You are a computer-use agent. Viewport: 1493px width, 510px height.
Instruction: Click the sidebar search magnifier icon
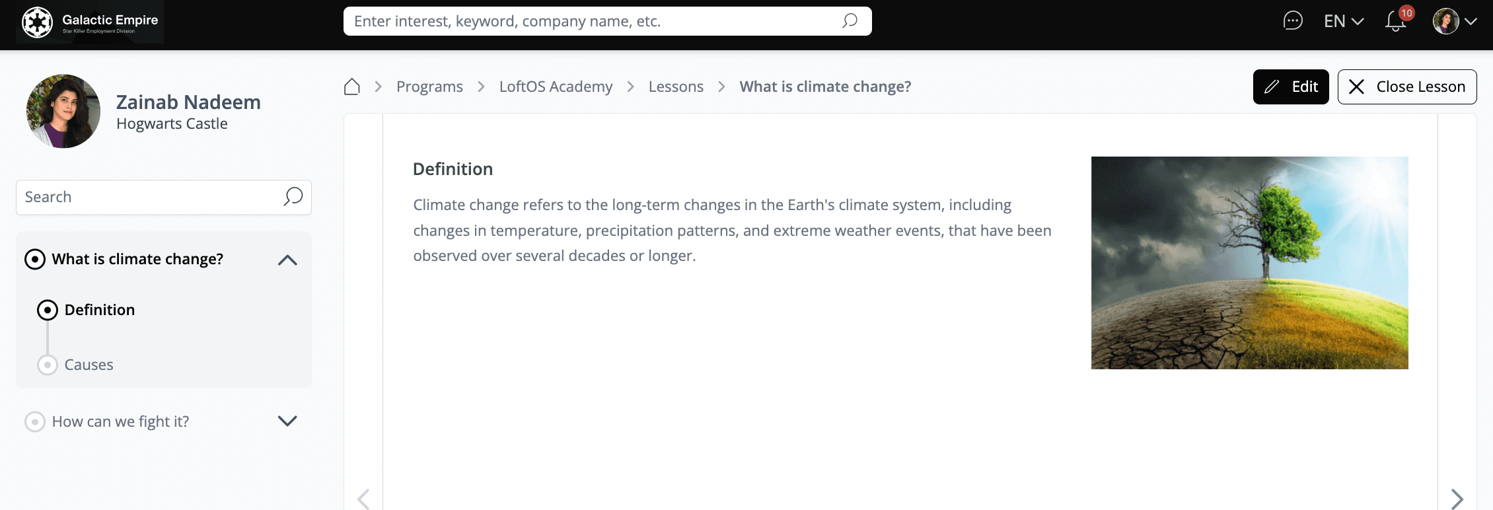click(293, 197)
